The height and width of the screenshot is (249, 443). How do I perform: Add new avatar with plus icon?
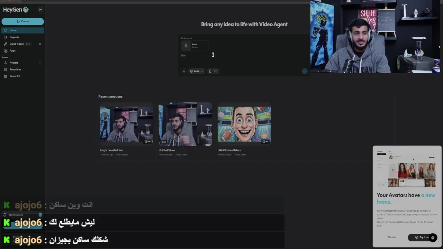[40, 63]
